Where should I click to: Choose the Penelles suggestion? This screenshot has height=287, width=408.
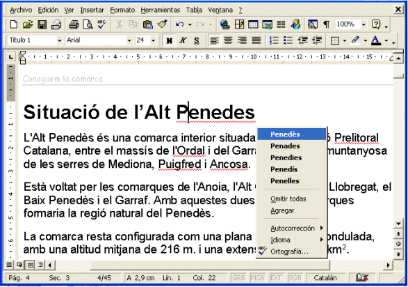(292, 181)
